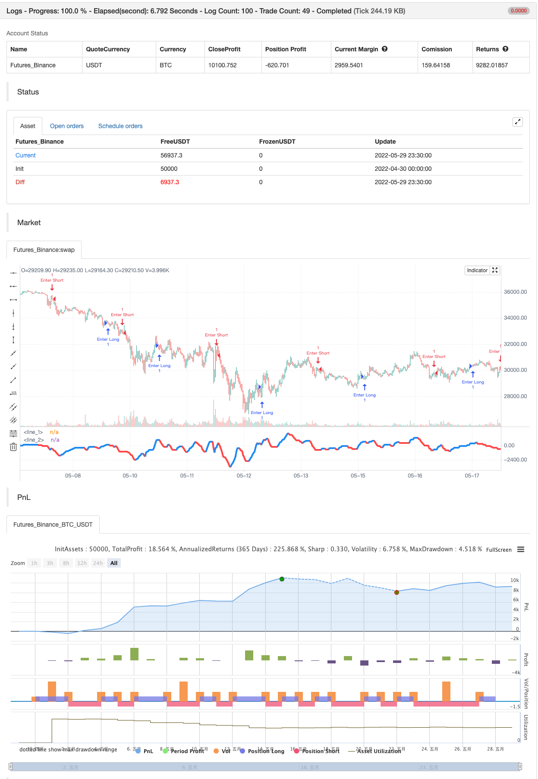The width and height of the screenshot is (538, 779).
Task: Click the FullScreen link on PnL chart
Action: coord(499,550)
